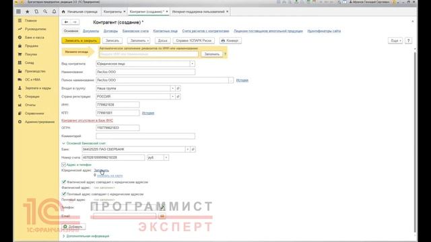
Task: Click the magnifier search icon
Action: click(x=45, y=11)
